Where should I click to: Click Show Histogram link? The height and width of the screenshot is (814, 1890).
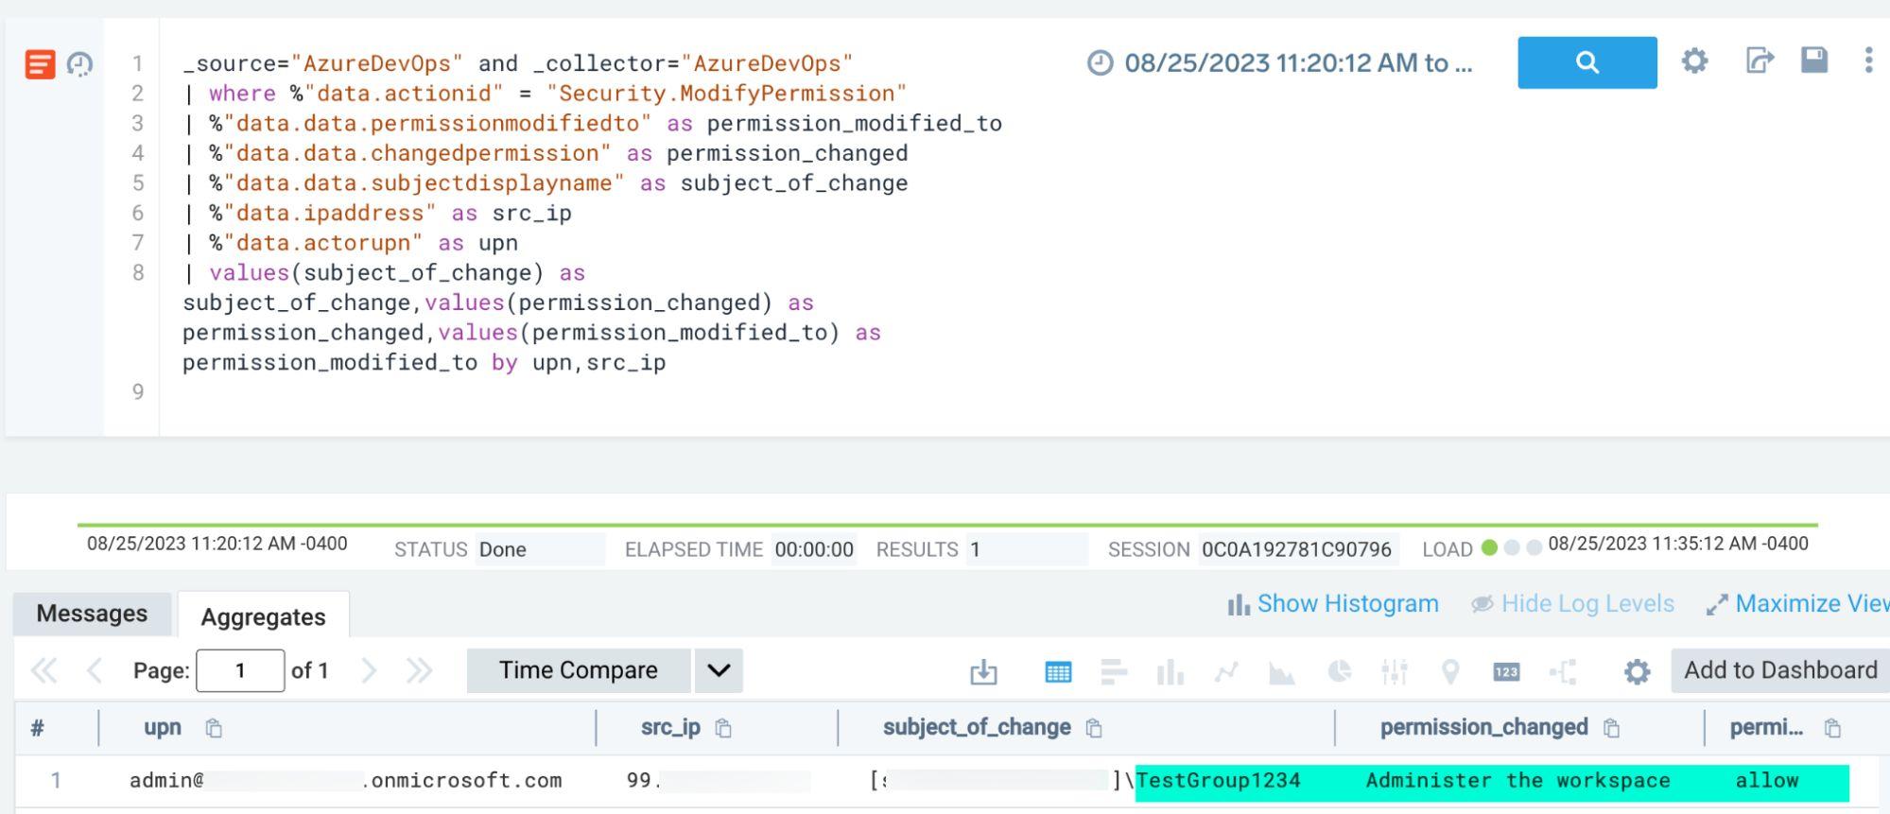pyautogui.click(x=1333, y=604)
